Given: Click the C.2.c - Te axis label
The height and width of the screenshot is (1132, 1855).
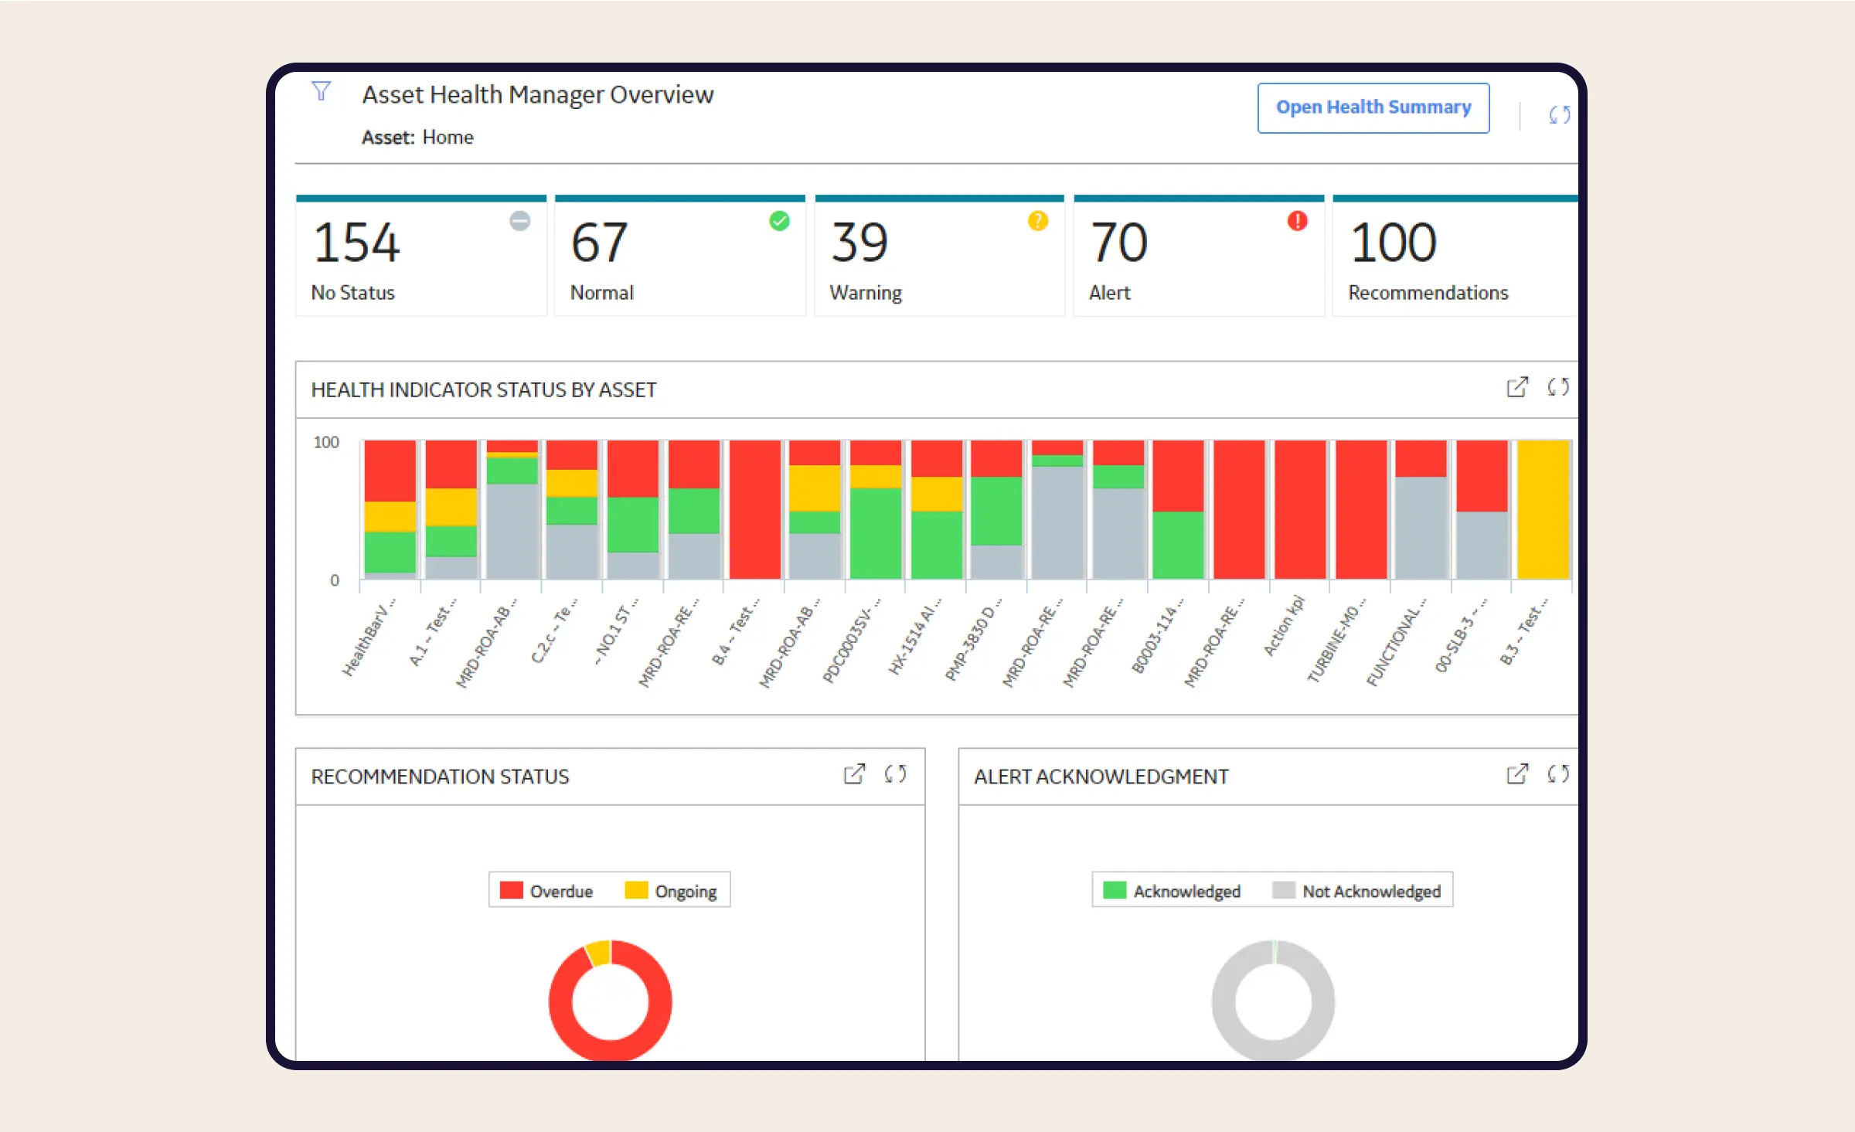Looking at the screenshot, I should 553,630.
